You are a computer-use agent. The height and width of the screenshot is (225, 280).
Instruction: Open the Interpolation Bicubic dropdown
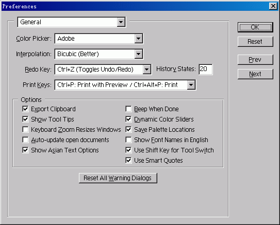tap(99, 54)
